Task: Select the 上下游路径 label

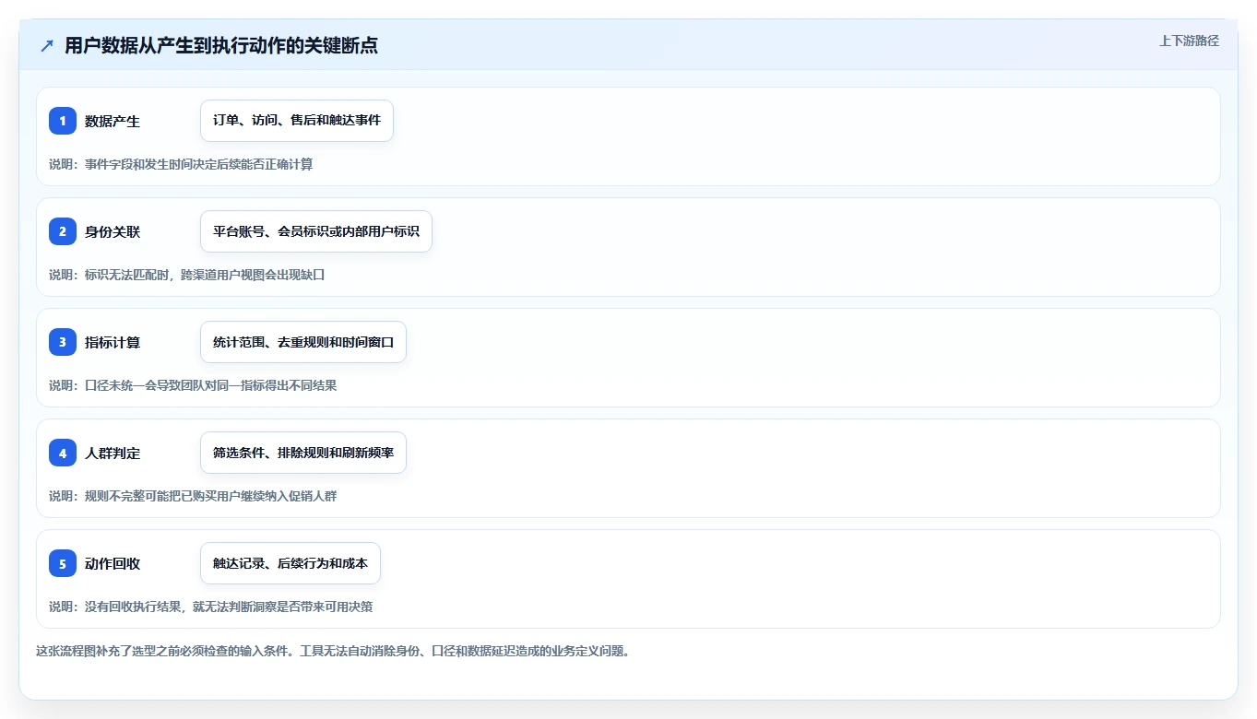Action: (1189, 41)
